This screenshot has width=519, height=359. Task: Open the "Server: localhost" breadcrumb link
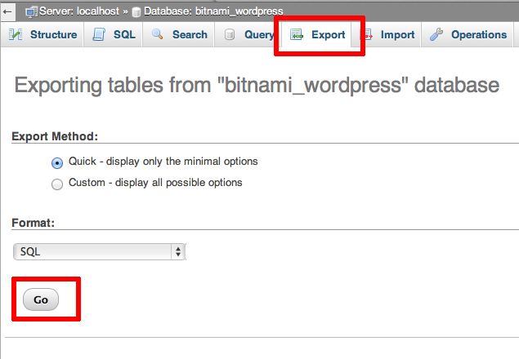[78, 12]
